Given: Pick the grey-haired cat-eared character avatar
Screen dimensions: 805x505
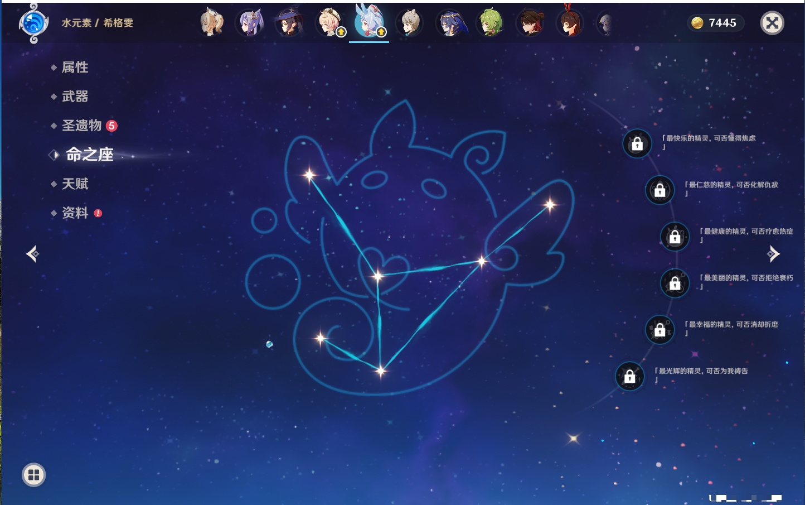Looking at the screenshot, I should click(x=410, y=23).
